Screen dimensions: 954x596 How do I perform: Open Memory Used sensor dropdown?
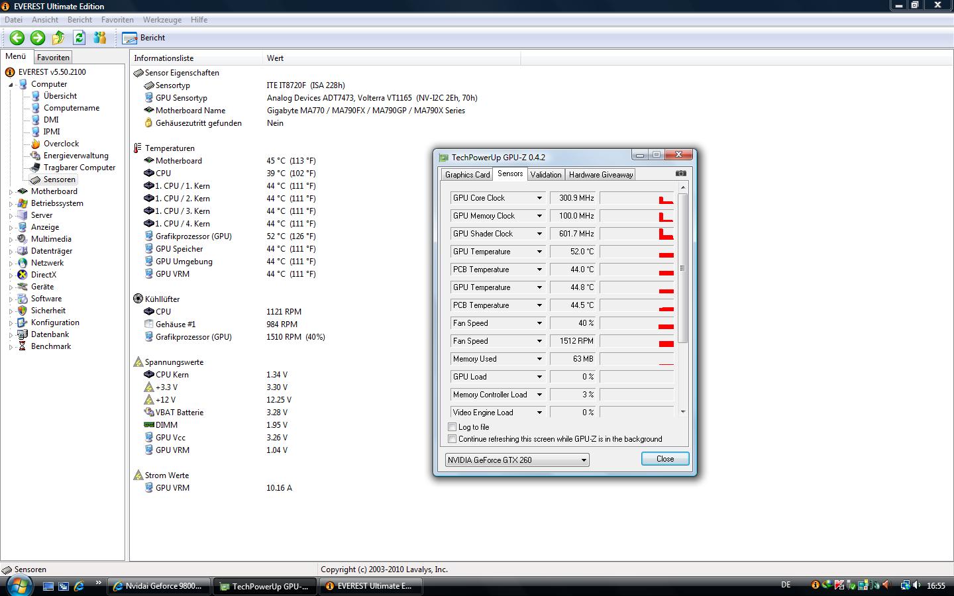click(539, 359)
